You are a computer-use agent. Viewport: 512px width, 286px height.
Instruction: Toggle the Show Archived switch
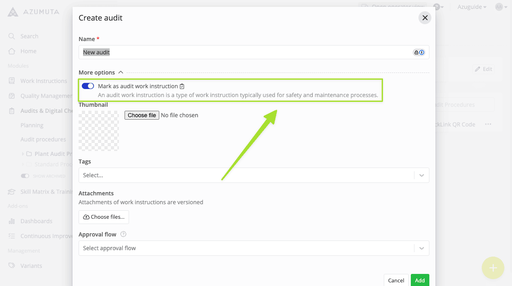25,176
